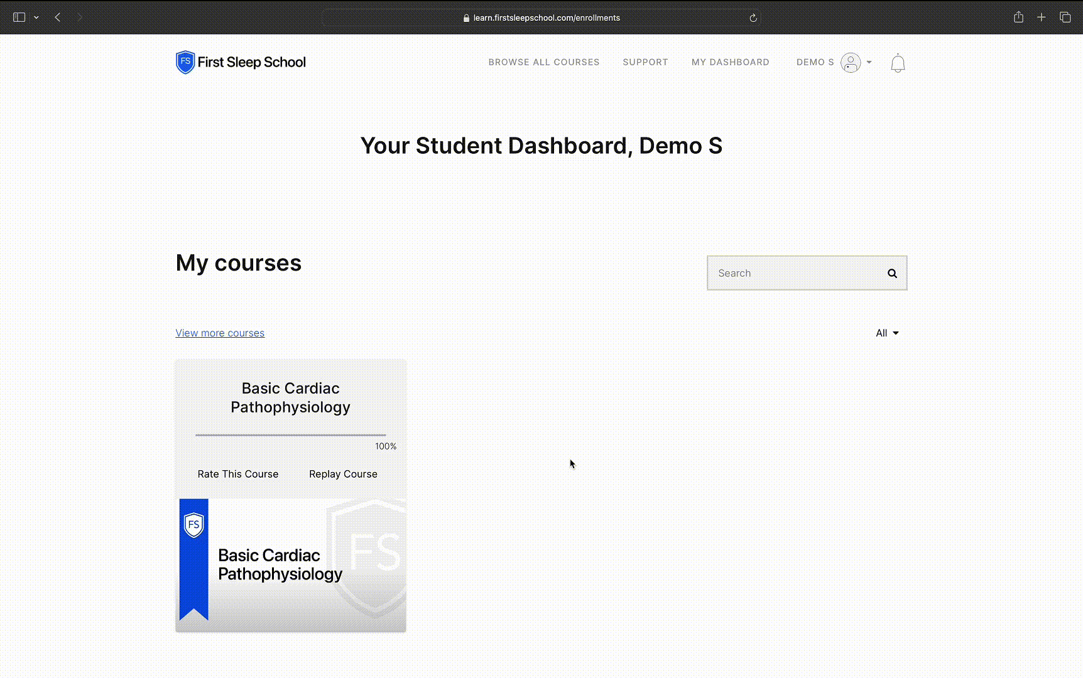Open the notification bell

click(897, 63)
